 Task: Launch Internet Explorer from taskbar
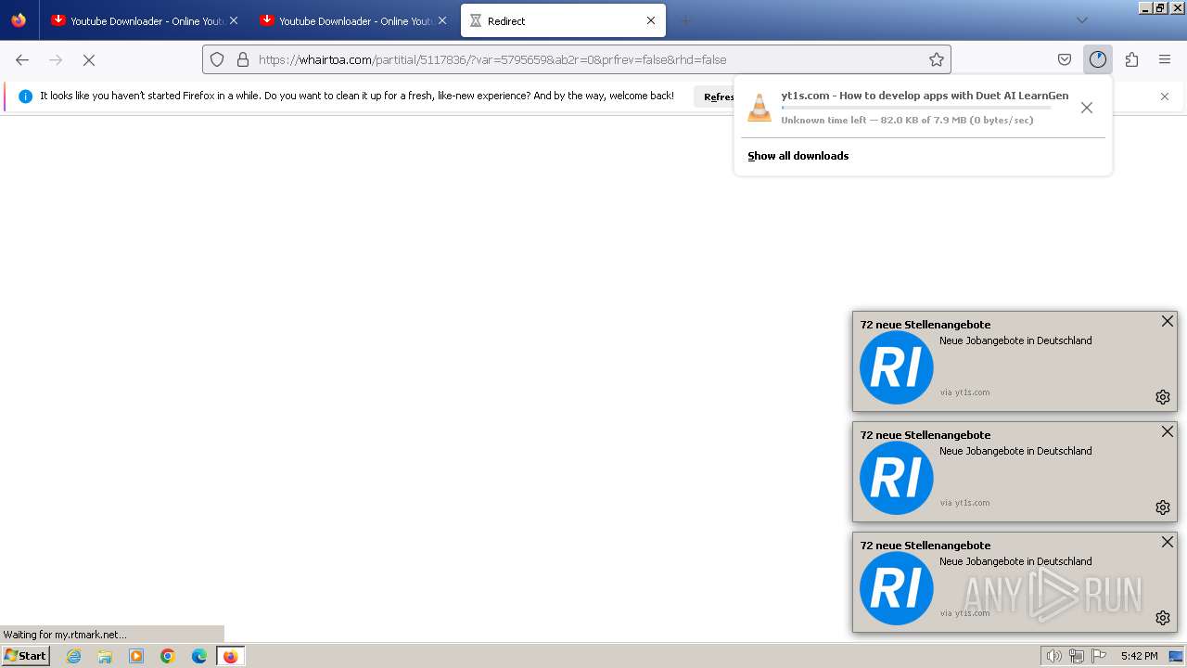(x=73, y=656)
